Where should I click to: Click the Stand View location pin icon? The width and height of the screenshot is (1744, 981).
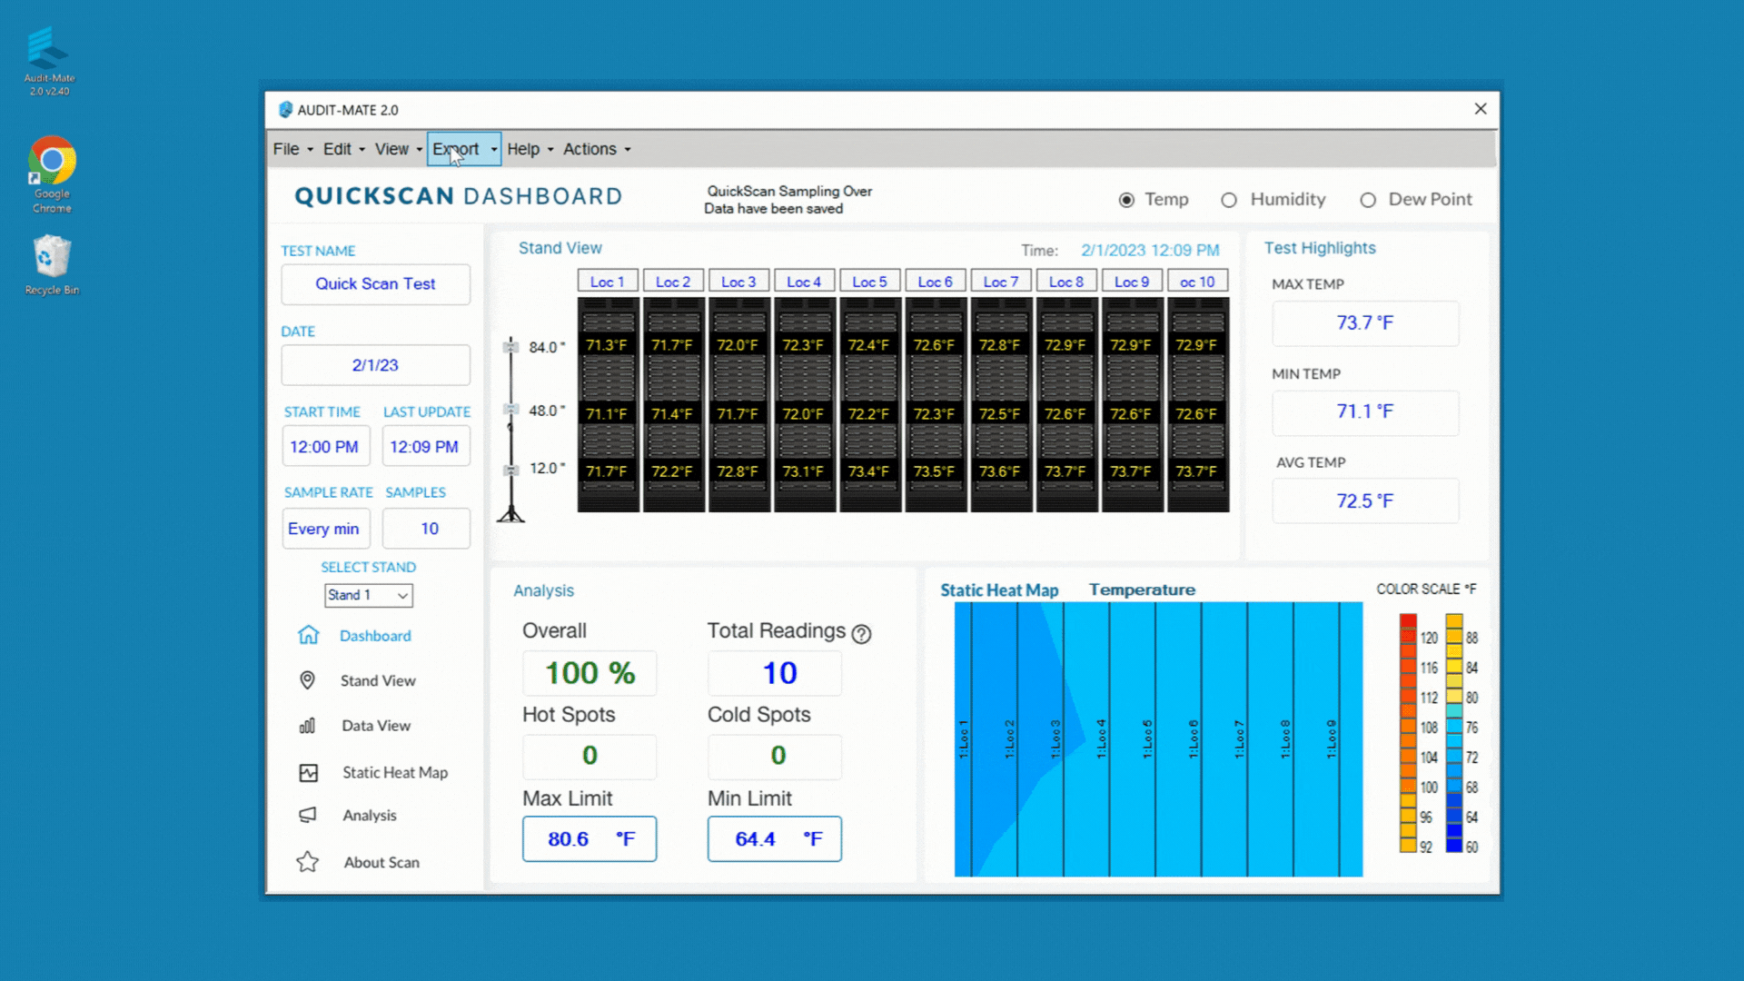[x=307, y=680]
